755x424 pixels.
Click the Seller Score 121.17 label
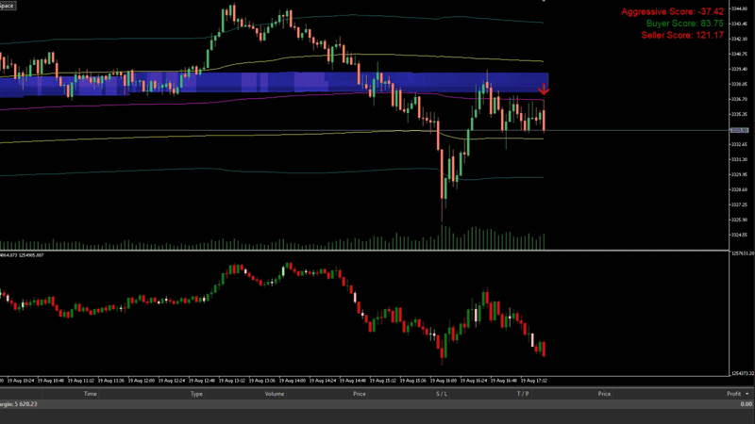[682, 35]
